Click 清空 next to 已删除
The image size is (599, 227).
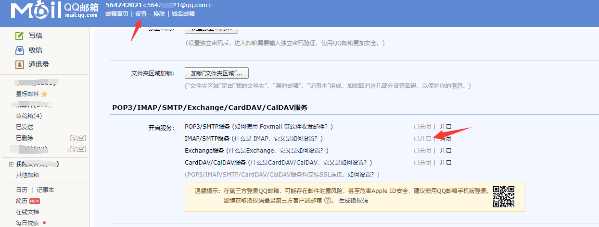tap(78, 138)
